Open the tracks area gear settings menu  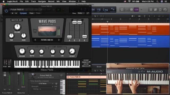[x=133, y=16]
